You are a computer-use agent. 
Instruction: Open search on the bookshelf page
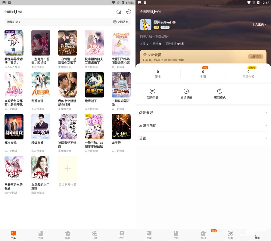click(x=119, y=12)
